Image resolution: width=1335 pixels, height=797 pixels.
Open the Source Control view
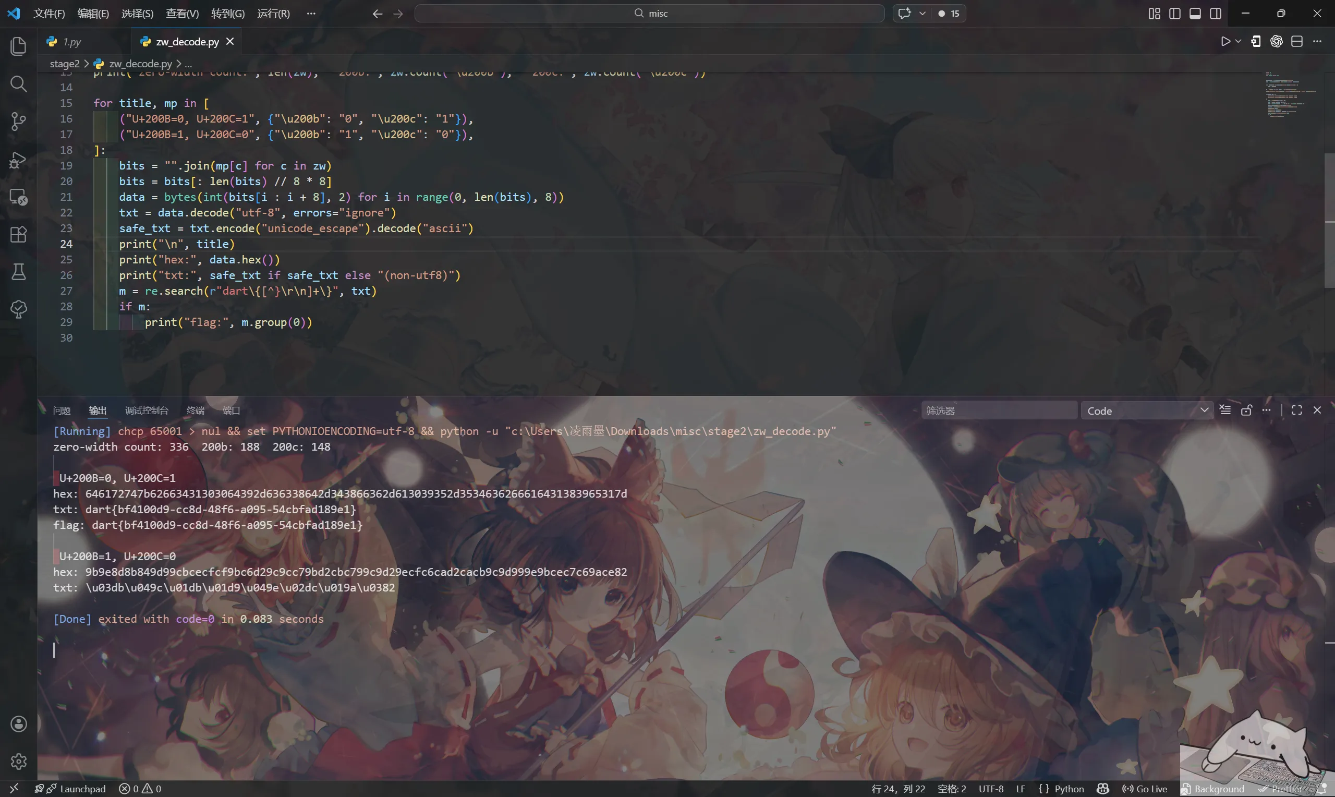18,122
